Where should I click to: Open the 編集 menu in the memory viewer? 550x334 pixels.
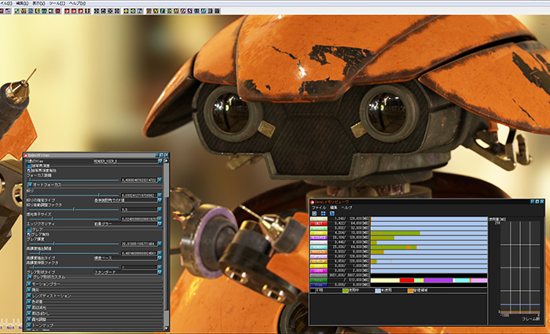coord(334,208)
